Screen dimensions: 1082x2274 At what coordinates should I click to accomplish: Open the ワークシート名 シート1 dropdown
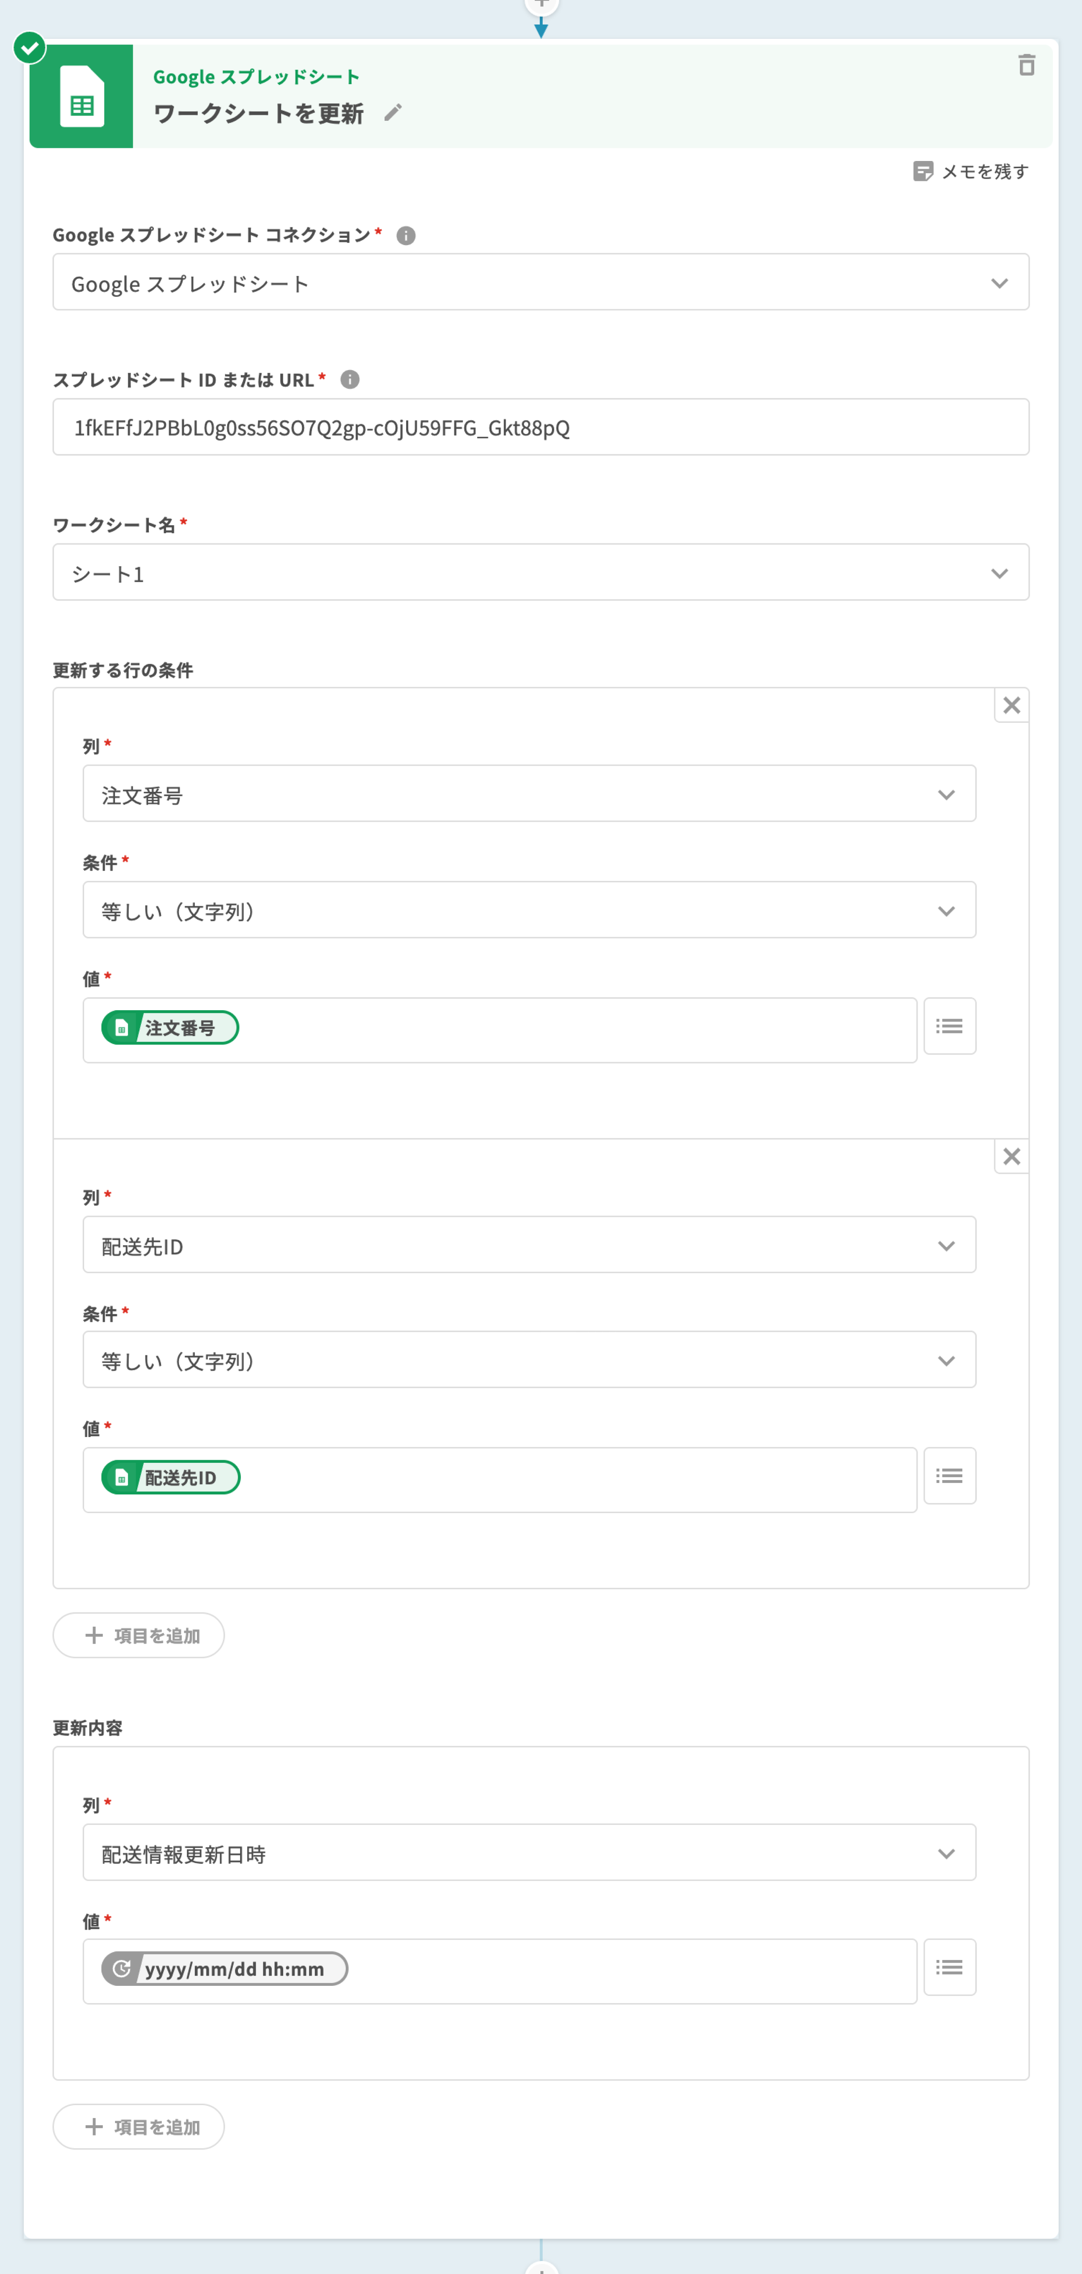tap(541, 573)
